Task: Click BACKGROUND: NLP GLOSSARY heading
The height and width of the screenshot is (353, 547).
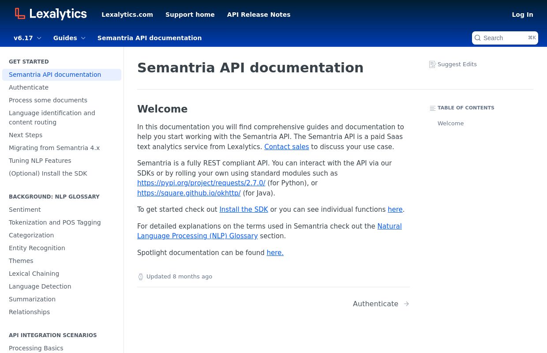Action: click(x=54, y=197)
